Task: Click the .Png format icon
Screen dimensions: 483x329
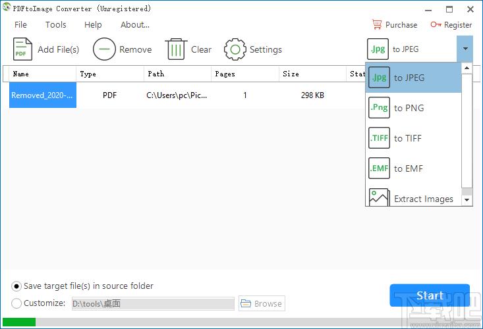Action: (x=379, y=108)
